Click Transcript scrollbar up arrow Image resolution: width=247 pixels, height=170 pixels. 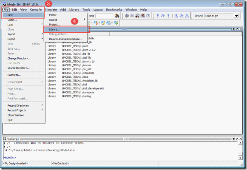click(240, 143)
